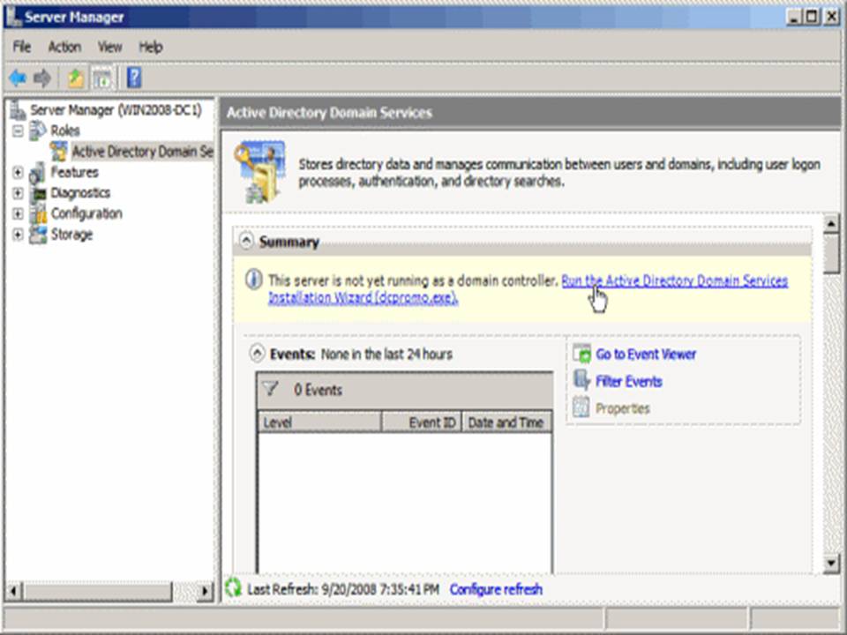Click the Storage node icon
Image resolution: width=847 pixels, height=635 pixels.
click(x=38, y=235)
